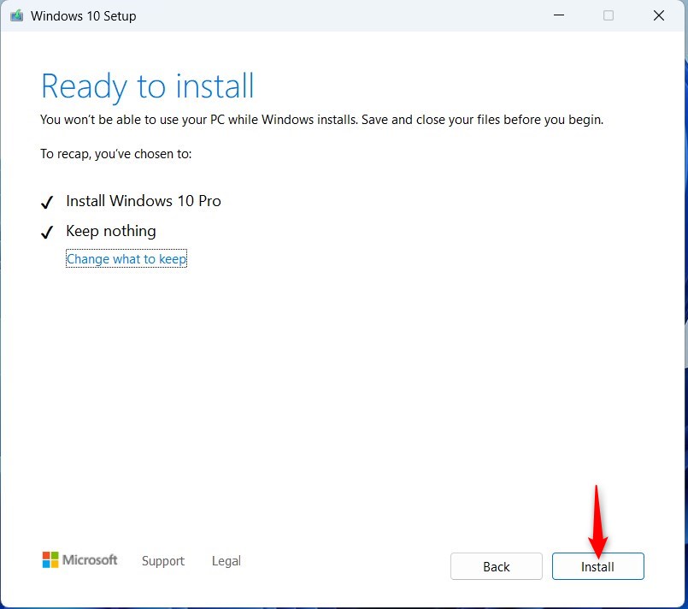
Task: Click the checkmark beside Install Windows 10 Pro
Action: click(47, 203)
